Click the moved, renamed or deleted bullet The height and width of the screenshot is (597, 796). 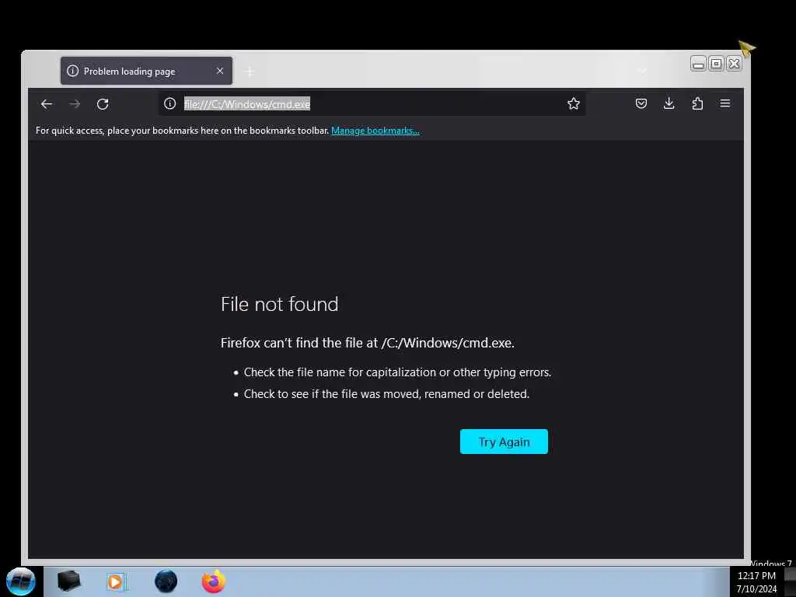point(386,394)
